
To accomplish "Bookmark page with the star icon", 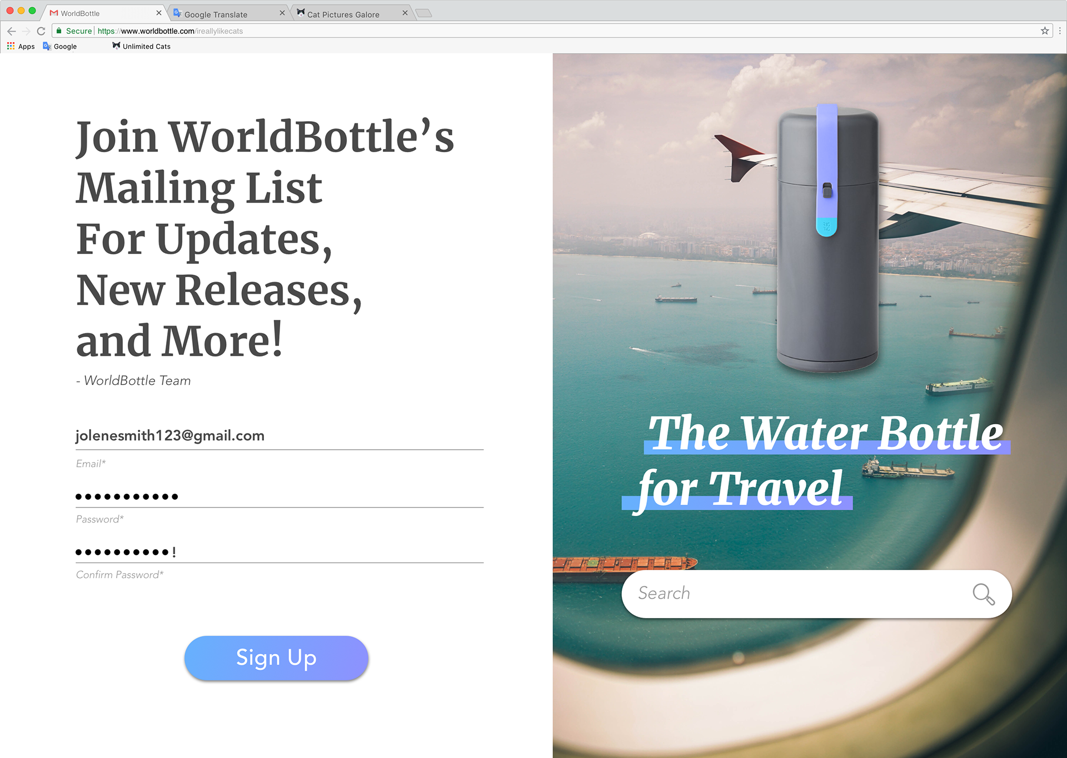I will [x=1045, y=31].
